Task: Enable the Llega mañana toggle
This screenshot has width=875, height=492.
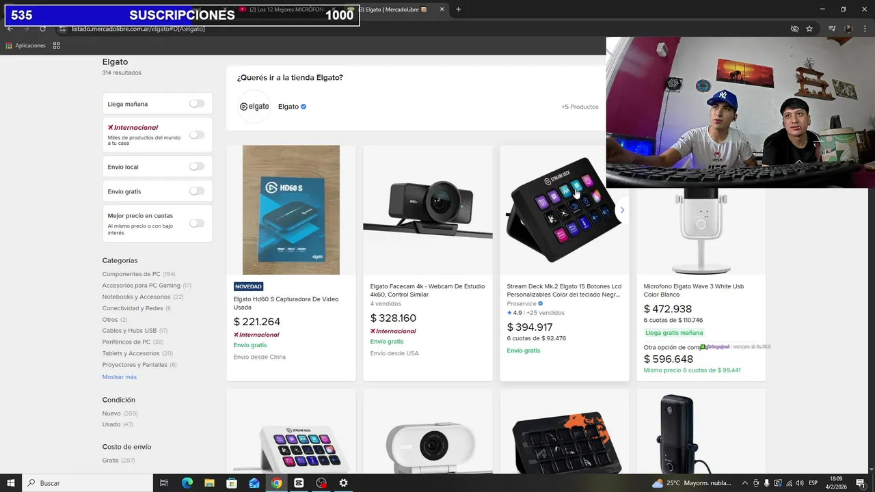Action: click(x=197, y=104)
